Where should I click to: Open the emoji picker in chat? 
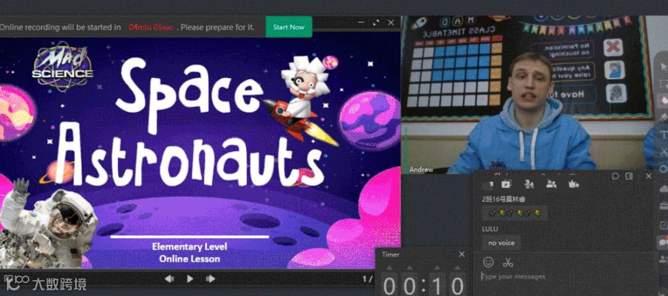[488, 263]
